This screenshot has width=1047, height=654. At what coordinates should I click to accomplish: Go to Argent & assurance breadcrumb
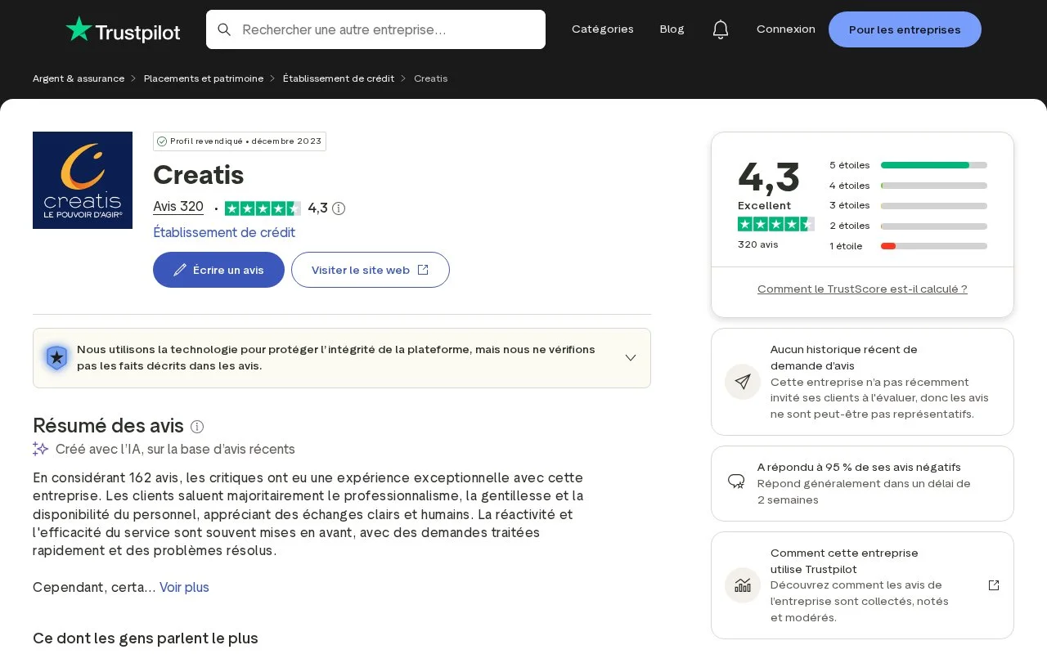pyautogui.click(x=79, y=78)
